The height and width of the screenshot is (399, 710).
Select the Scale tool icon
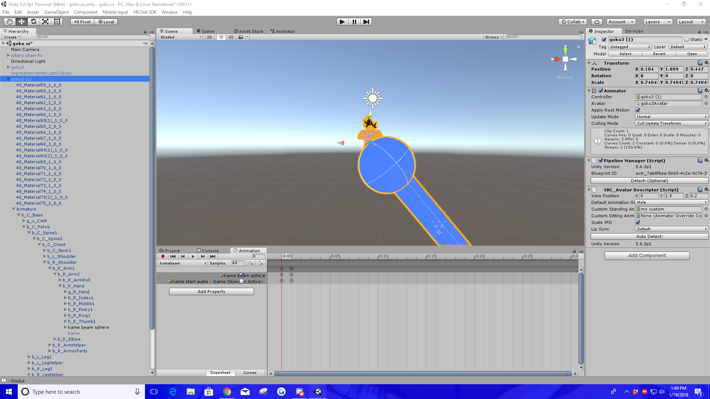45,22
